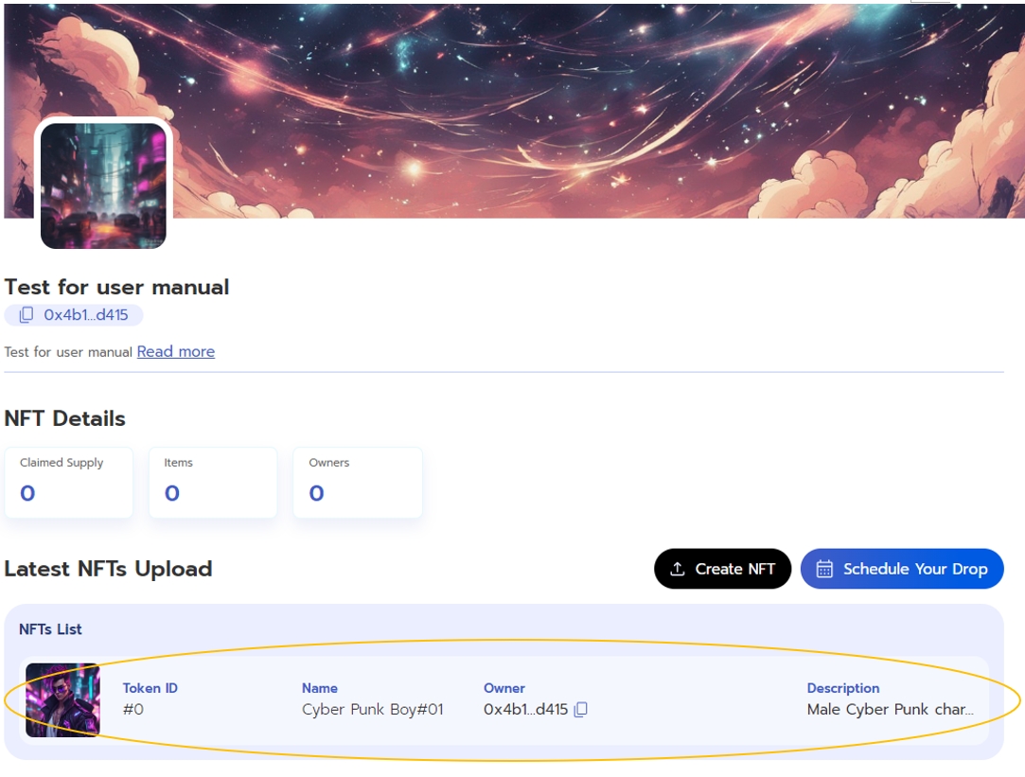Select the Items stat card

(x=213, y=483)
